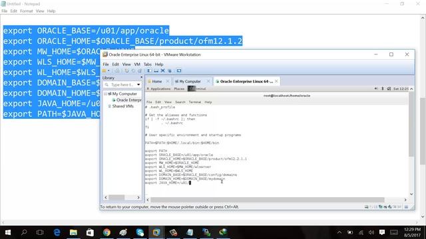Open the power icon dropdown arrow

coord(108,71)
